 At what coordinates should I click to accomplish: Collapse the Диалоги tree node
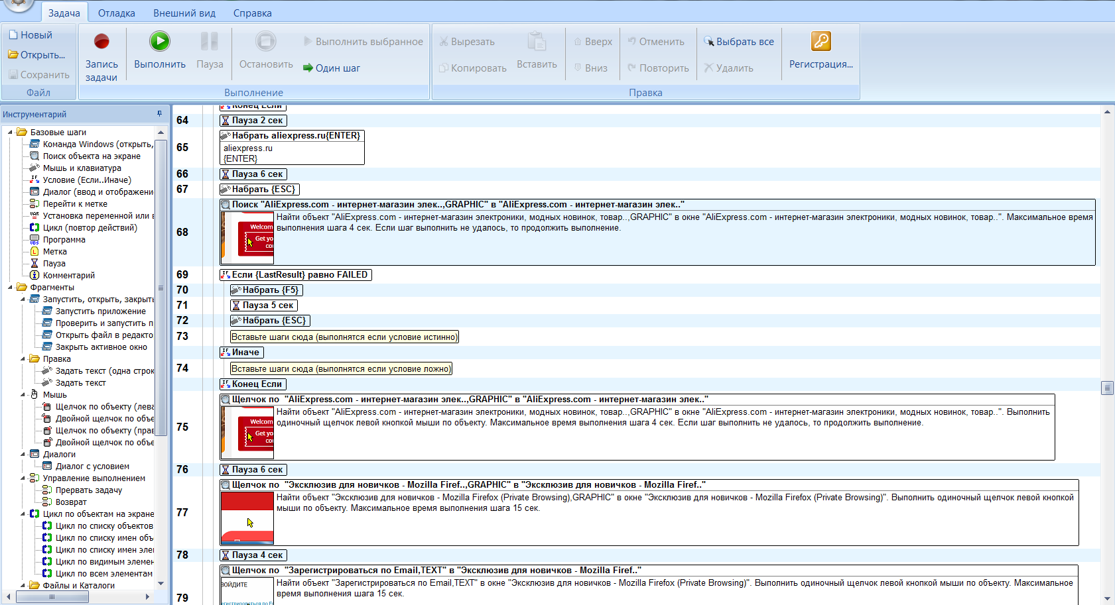click(23, 455)
